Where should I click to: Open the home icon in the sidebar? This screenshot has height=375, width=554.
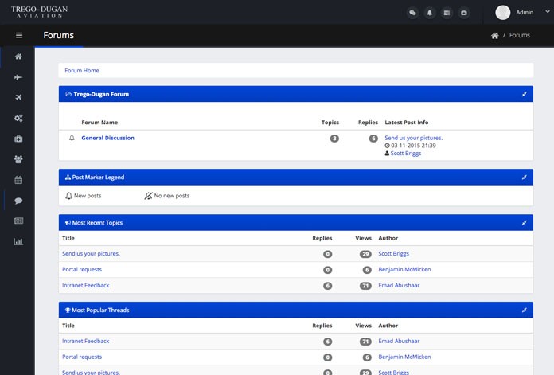[18, 57]
